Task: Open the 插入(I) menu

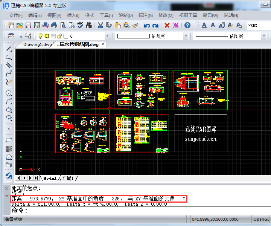Action: click(x=73, y=15)
